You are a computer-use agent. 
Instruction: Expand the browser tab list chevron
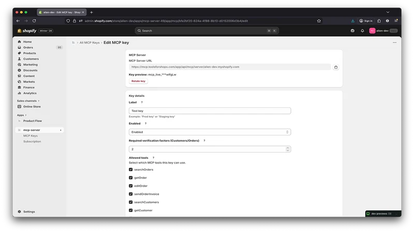click(388, 12)
